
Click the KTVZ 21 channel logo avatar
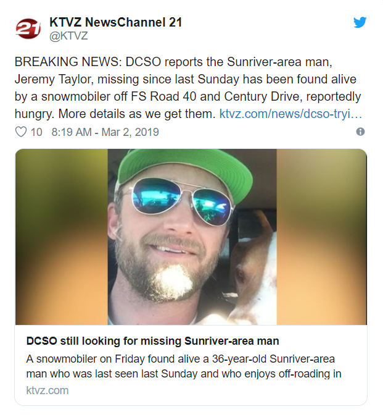(28, 28)
